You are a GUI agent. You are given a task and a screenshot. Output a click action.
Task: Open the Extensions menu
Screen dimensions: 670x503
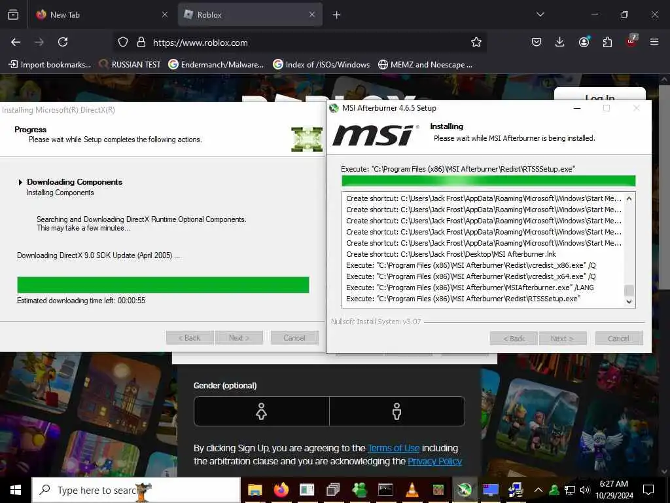607,42
